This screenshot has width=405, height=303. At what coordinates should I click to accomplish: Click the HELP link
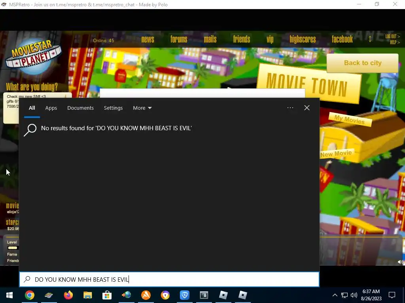click(x=395, y=42)
